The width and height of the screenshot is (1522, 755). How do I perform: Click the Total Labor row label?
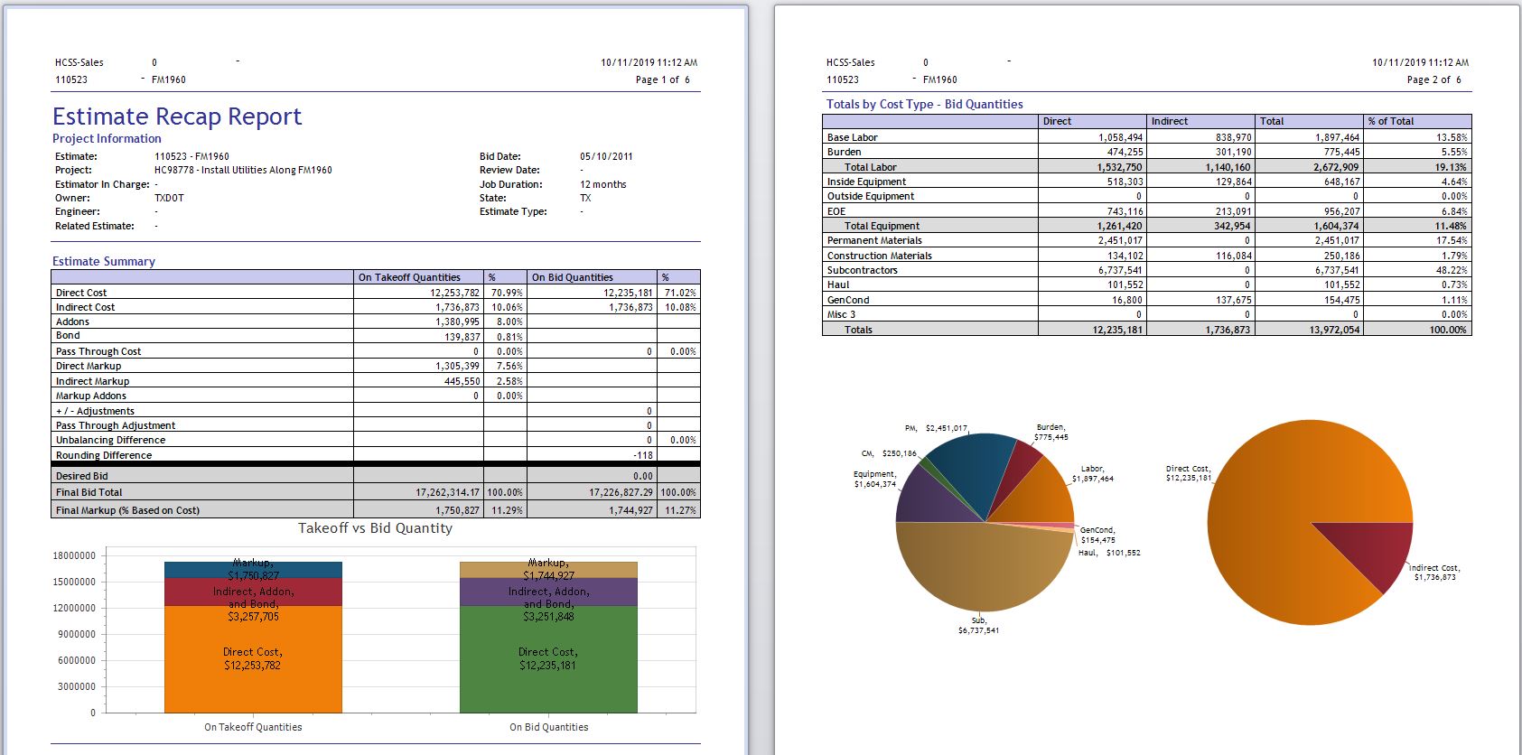(870, 167)
